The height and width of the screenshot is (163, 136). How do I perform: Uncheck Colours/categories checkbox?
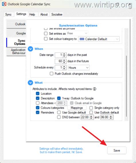tap(38, 108)
